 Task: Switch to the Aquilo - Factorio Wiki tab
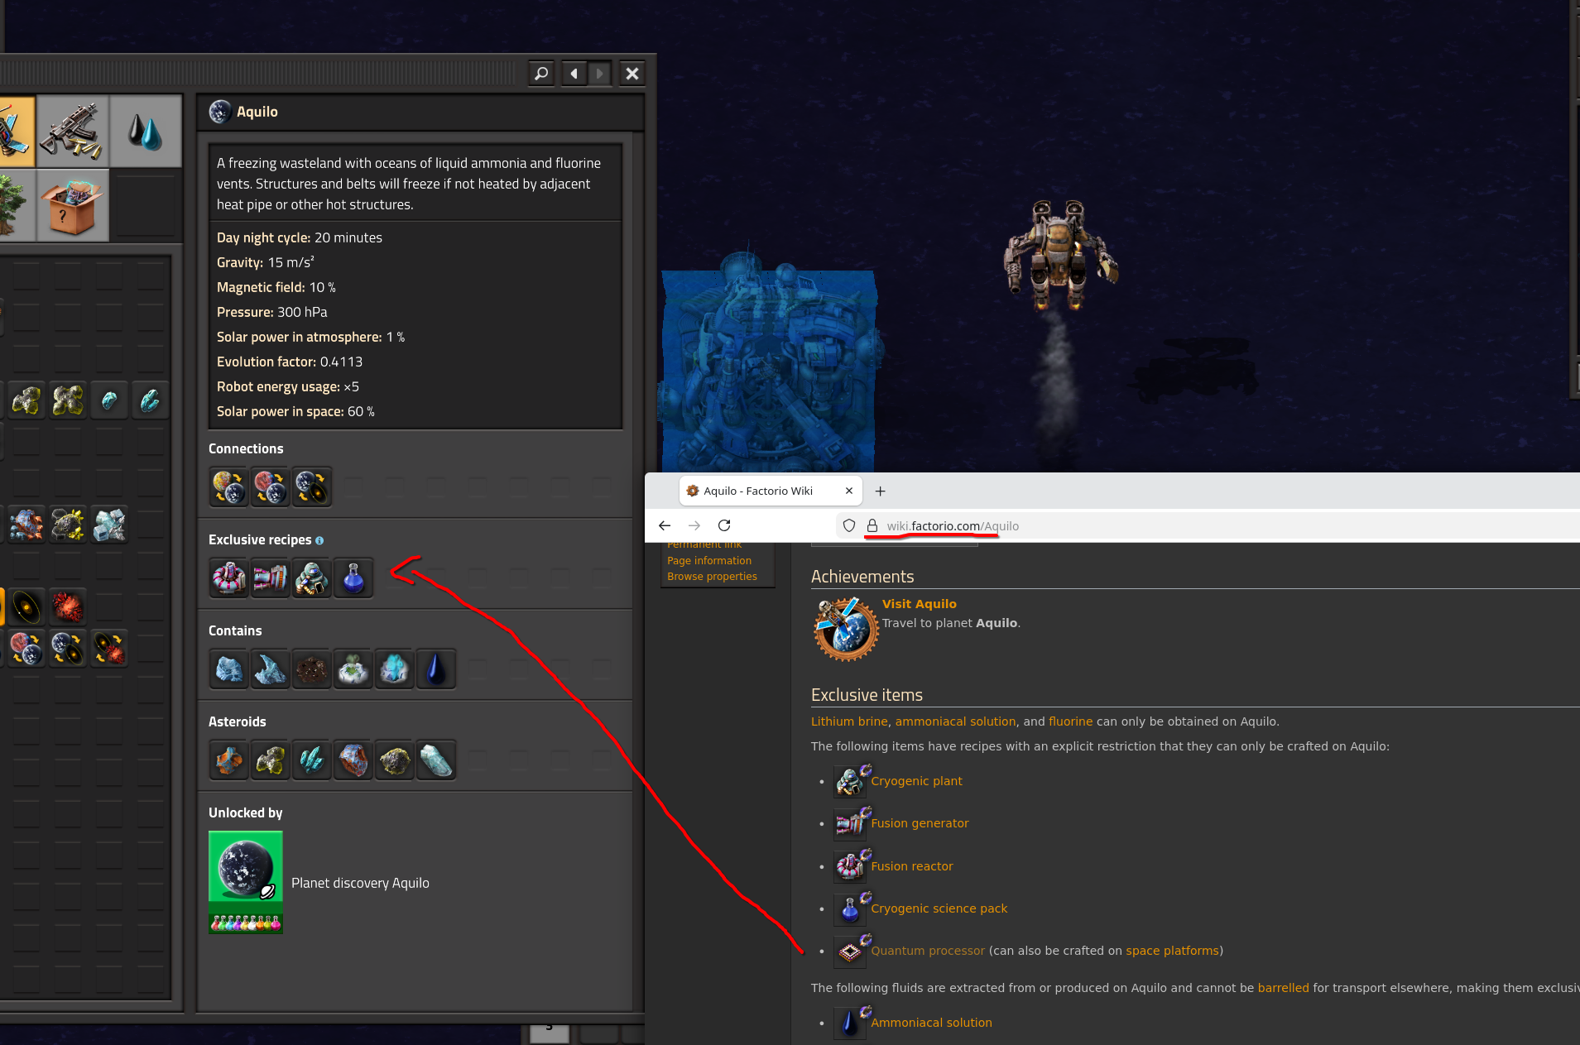[x=757, y=491]
